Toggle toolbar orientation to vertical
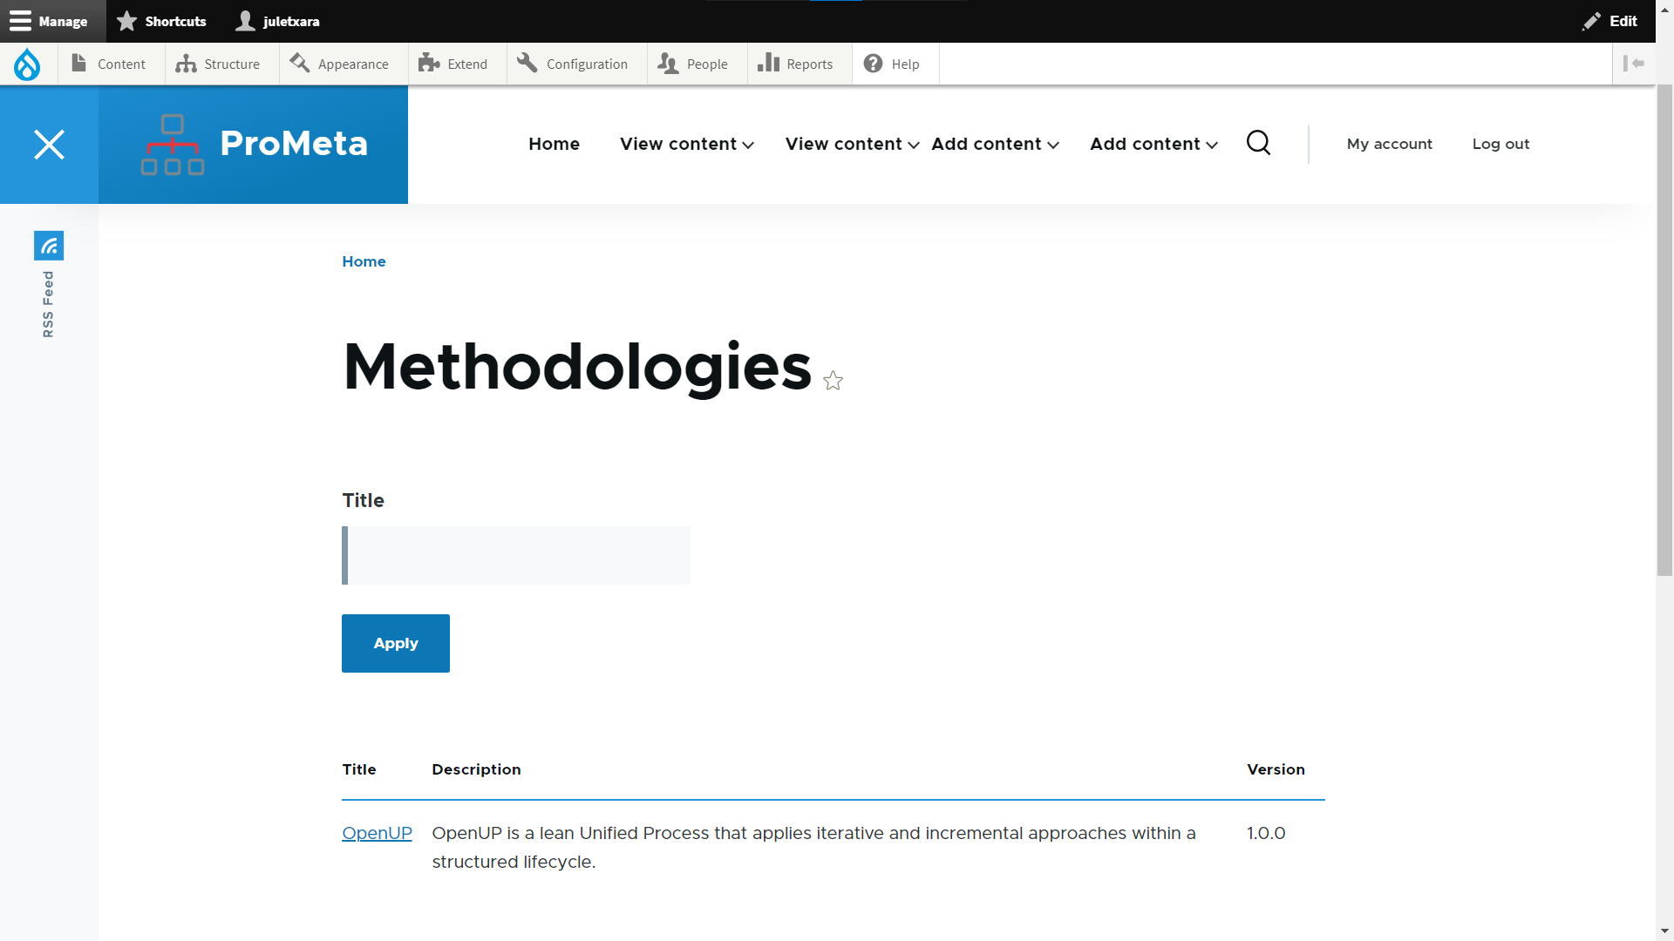 point(1633,64)
